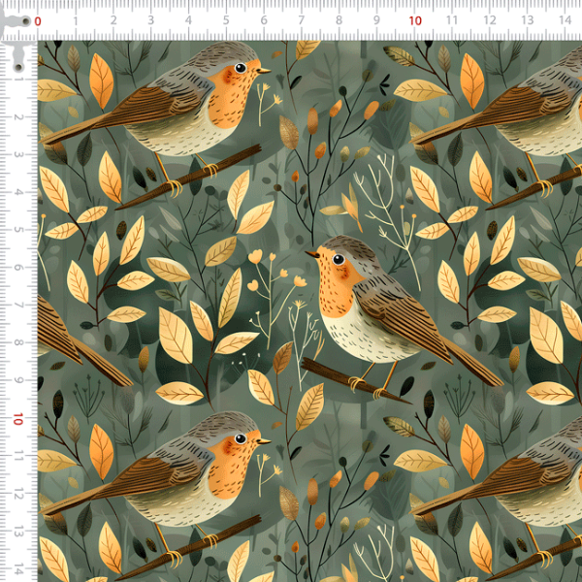Click the red 10 on the left ruler
Image resolution: width=582 pixels, height=582 pixels.
18,419
